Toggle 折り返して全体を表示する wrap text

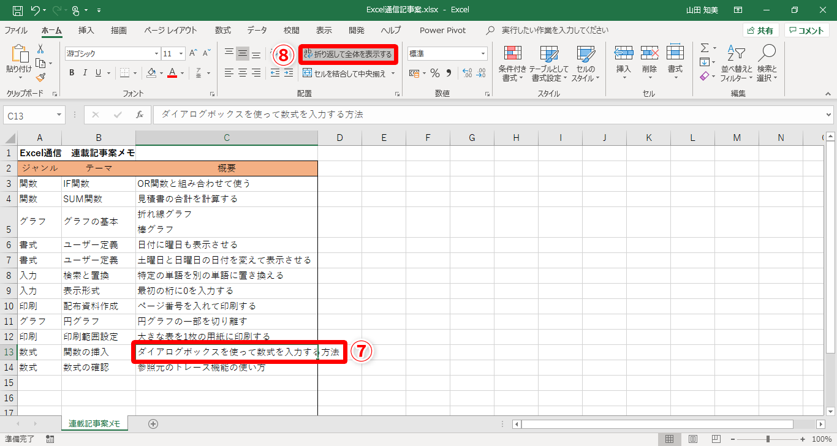(347, 54)
